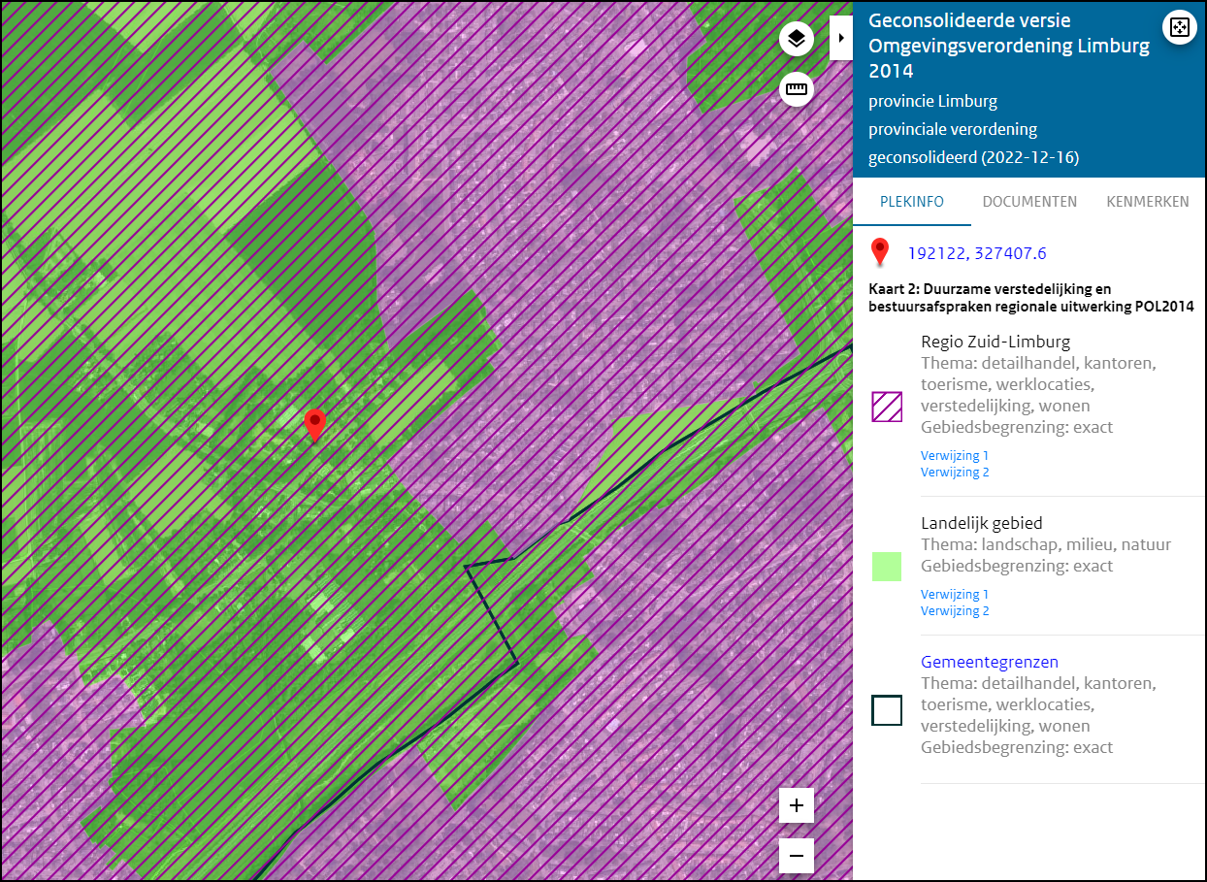Open Verwijzing 2 under Regio Zuid-Limburg

tap(955, 473)
